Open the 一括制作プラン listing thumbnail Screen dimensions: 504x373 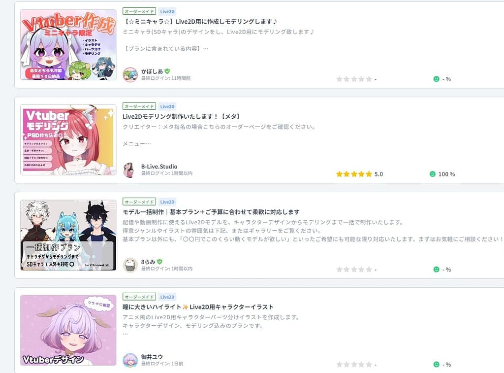pyautogui.click(x=68, y=235)
